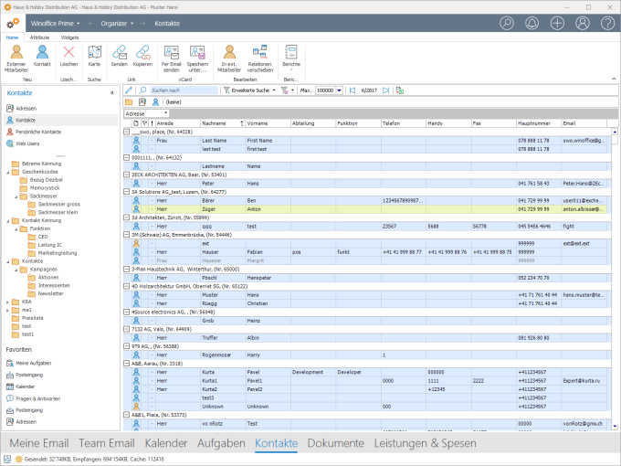
Task: Click the Externer Mitarbeiter ribbon icon
Action: pyautogui.click(x=16, y=58)
